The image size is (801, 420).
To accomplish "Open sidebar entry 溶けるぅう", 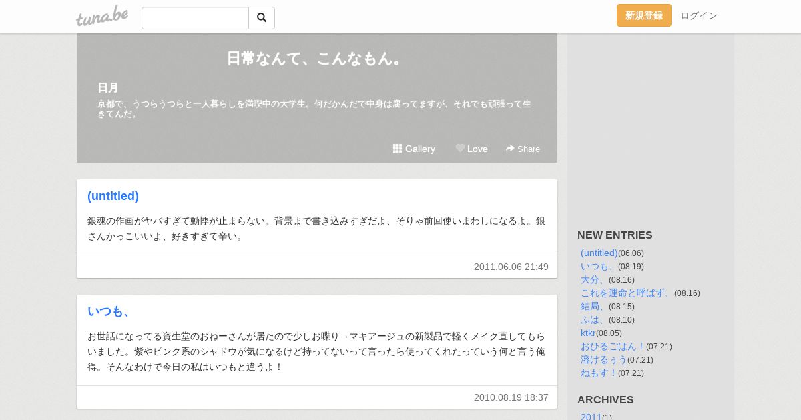I will coord(604,360).
